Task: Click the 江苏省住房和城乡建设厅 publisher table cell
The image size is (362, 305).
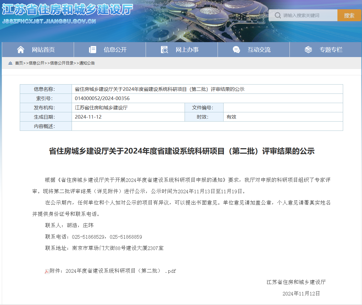Action: 128,108
